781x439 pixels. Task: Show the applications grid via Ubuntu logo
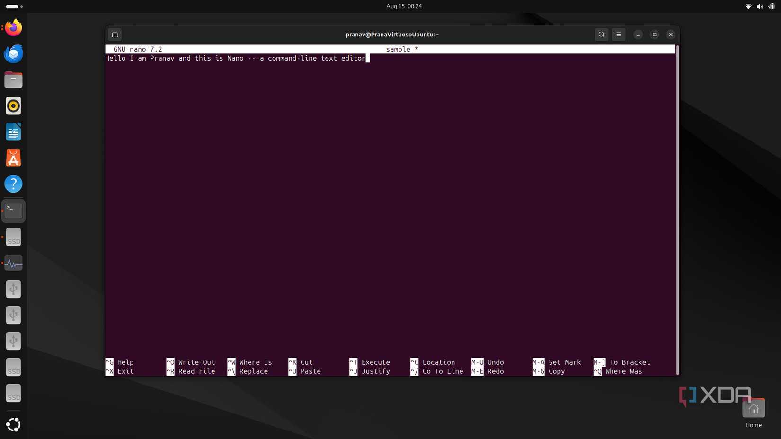(13, 424)
